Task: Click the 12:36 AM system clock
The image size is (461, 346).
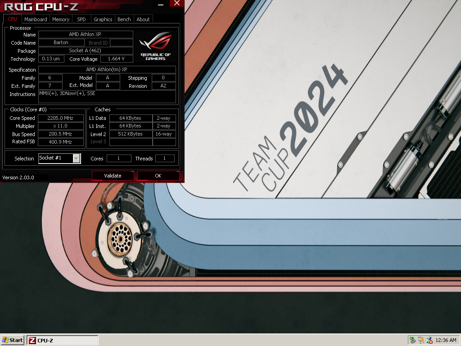Action: [446, 340]
